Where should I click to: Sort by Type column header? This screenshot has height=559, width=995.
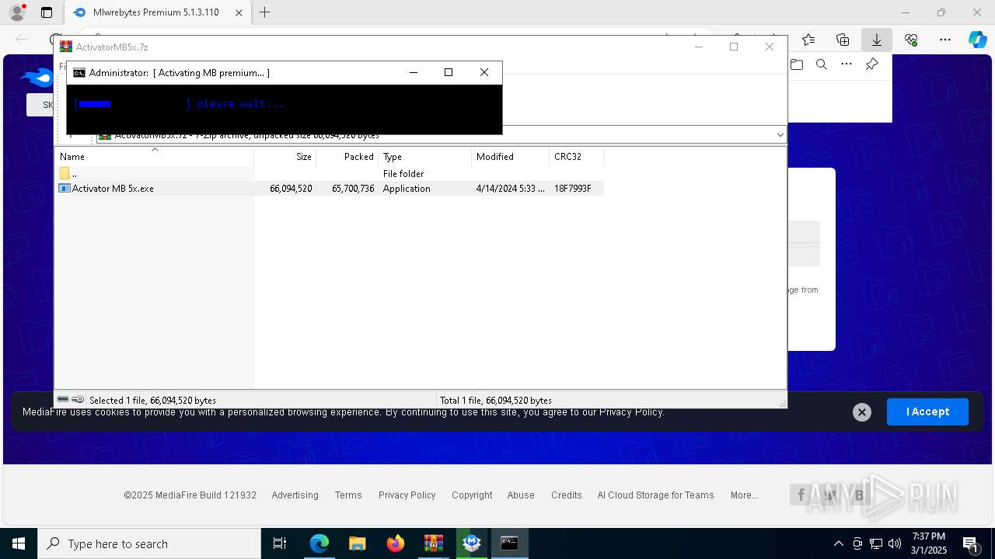(x=425, y=156)
